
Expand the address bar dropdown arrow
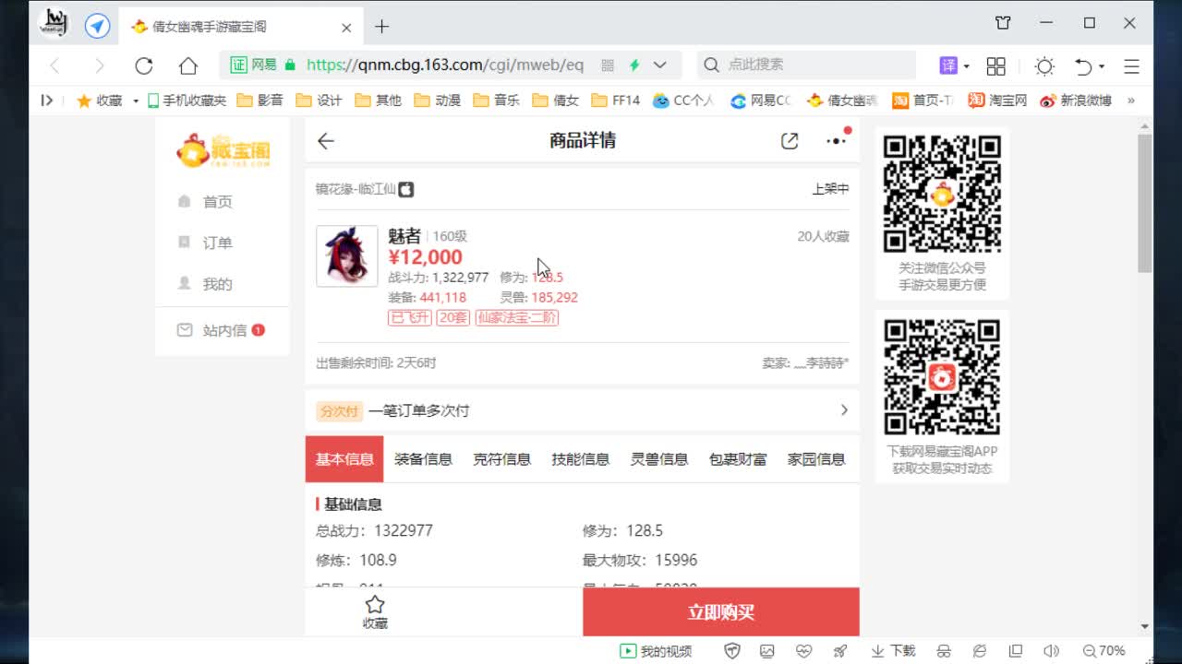(x=660, y=65)
